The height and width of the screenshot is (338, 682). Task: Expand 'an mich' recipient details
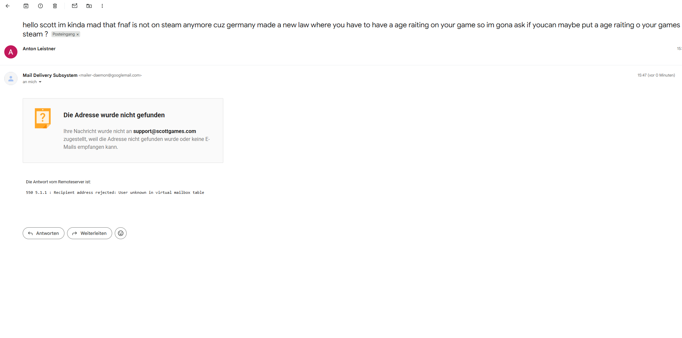coord(40,82)
